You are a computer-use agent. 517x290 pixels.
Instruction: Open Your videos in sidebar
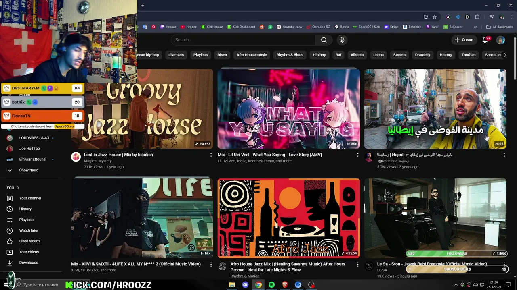(x=29, y=252)
